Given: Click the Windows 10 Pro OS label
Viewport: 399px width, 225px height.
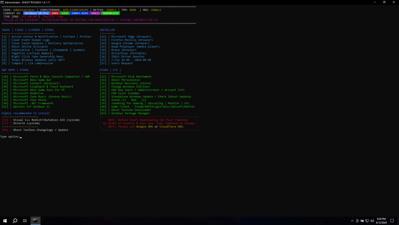Looking at the screenshot, I should (x=36, y=13).
